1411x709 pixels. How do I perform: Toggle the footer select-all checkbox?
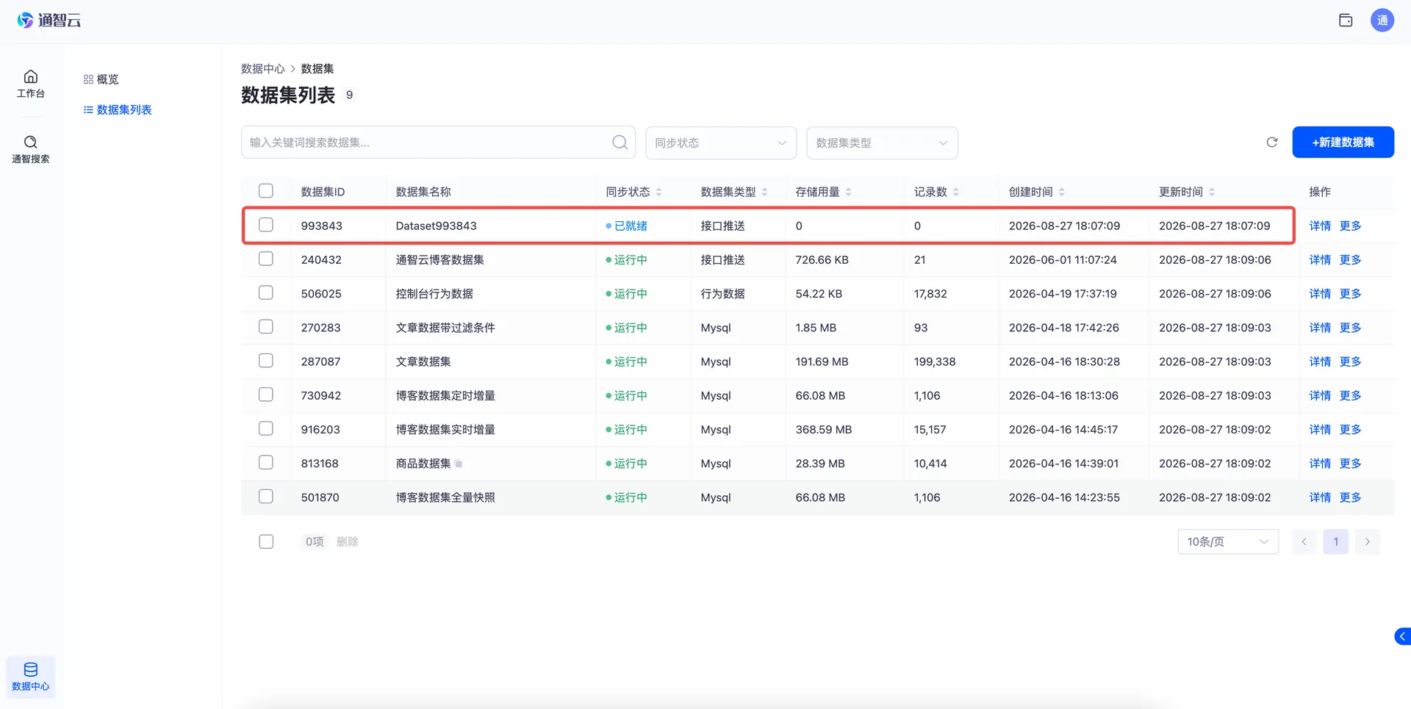point(266,541)
